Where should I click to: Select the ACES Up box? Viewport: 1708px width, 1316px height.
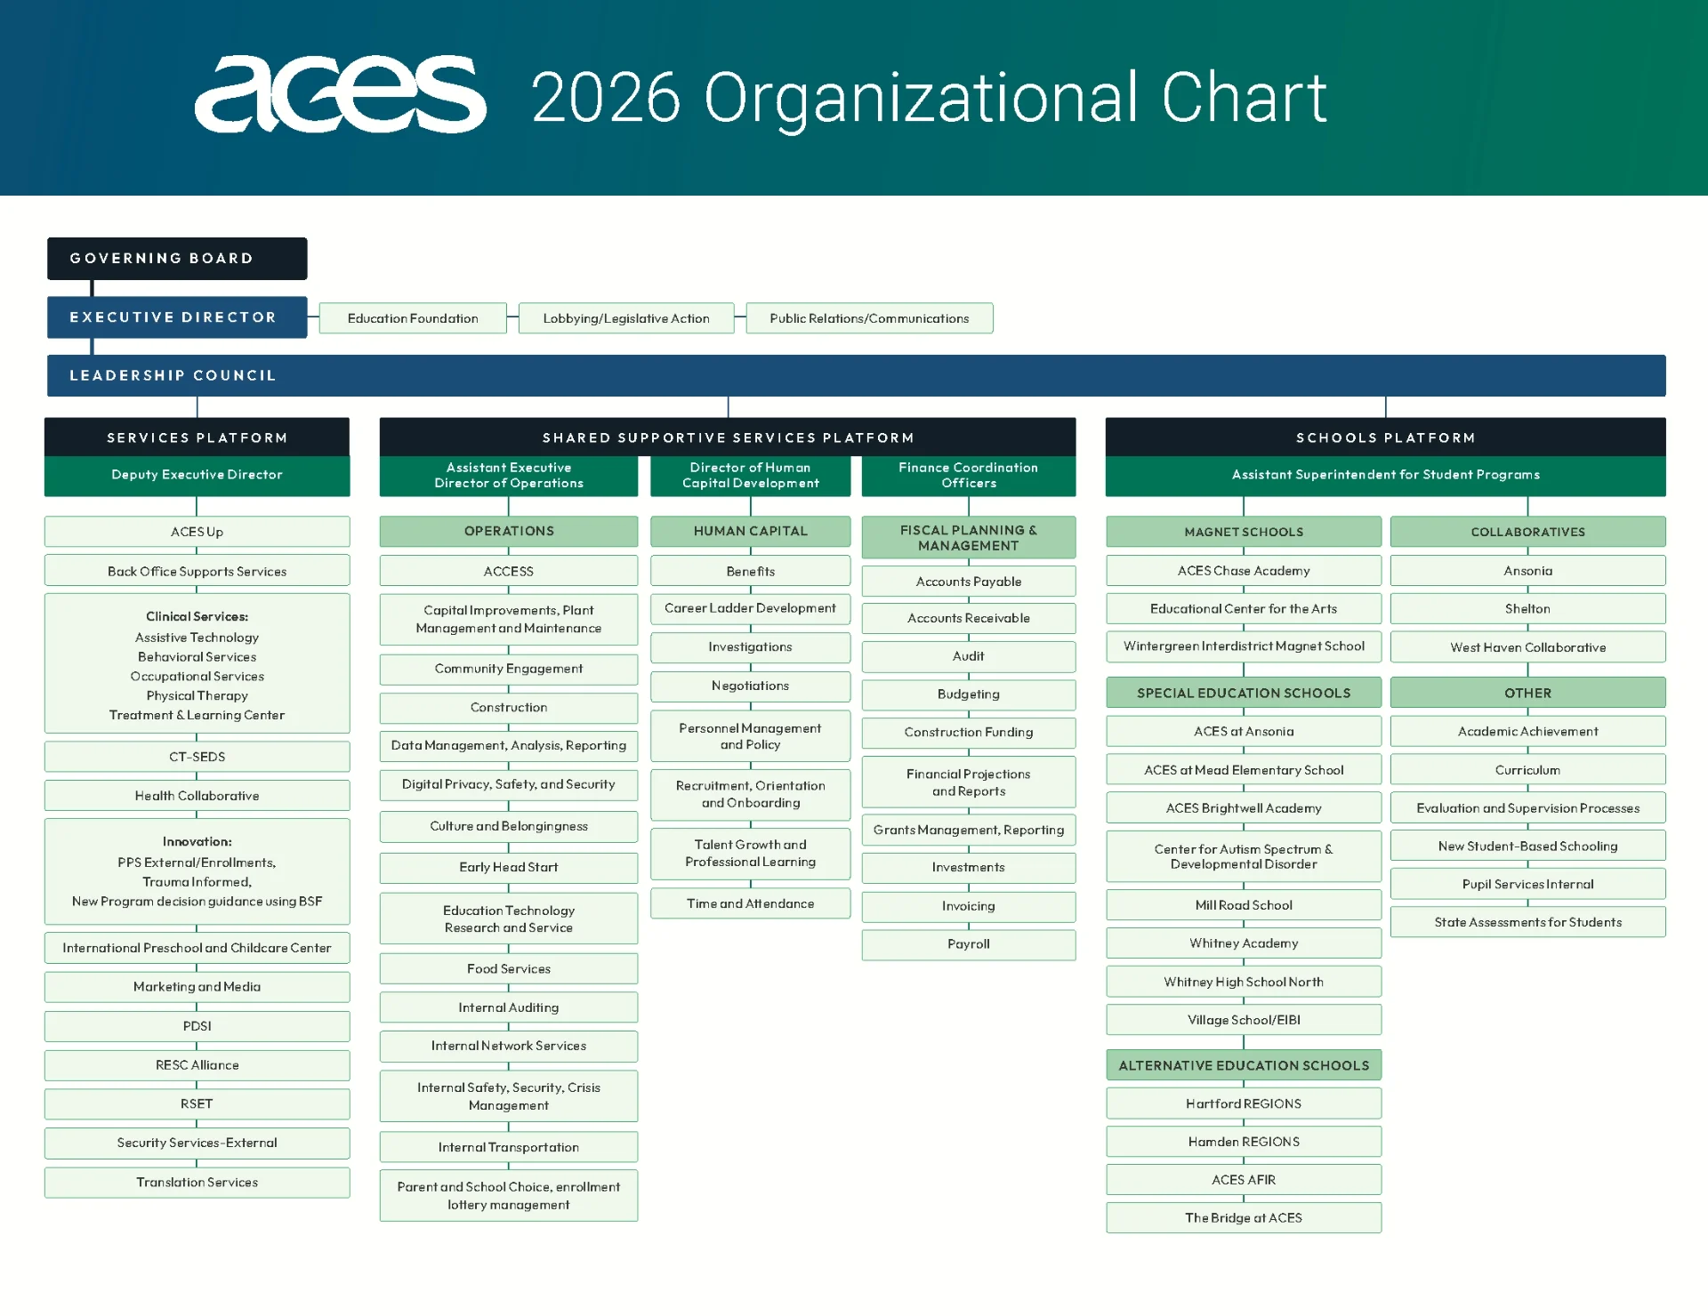196,531
